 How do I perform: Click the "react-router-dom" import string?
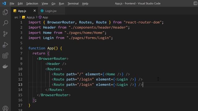[x=143, y=22]
